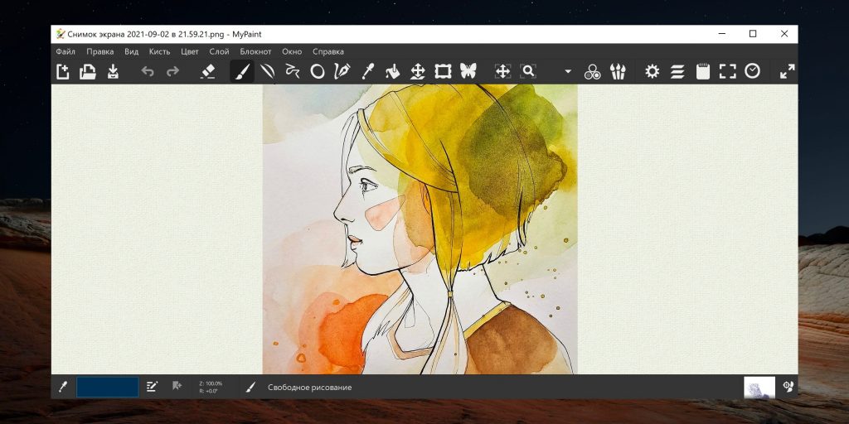Image resolution: width=849 pixels, height=424 pixels.
Task: Expand the toolbar dropdown arrow
Action: [x=568, y=72]
